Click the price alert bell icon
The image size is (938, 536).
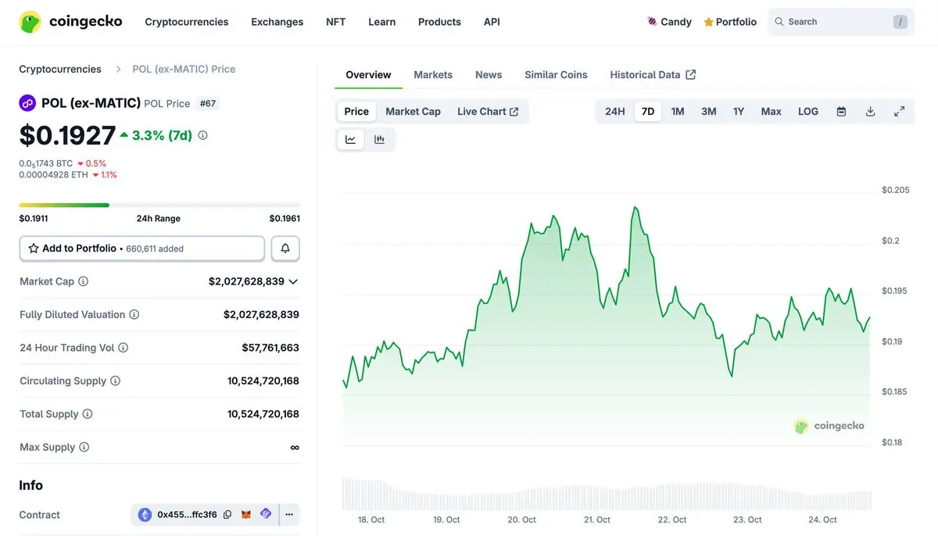tap(285, 248)
